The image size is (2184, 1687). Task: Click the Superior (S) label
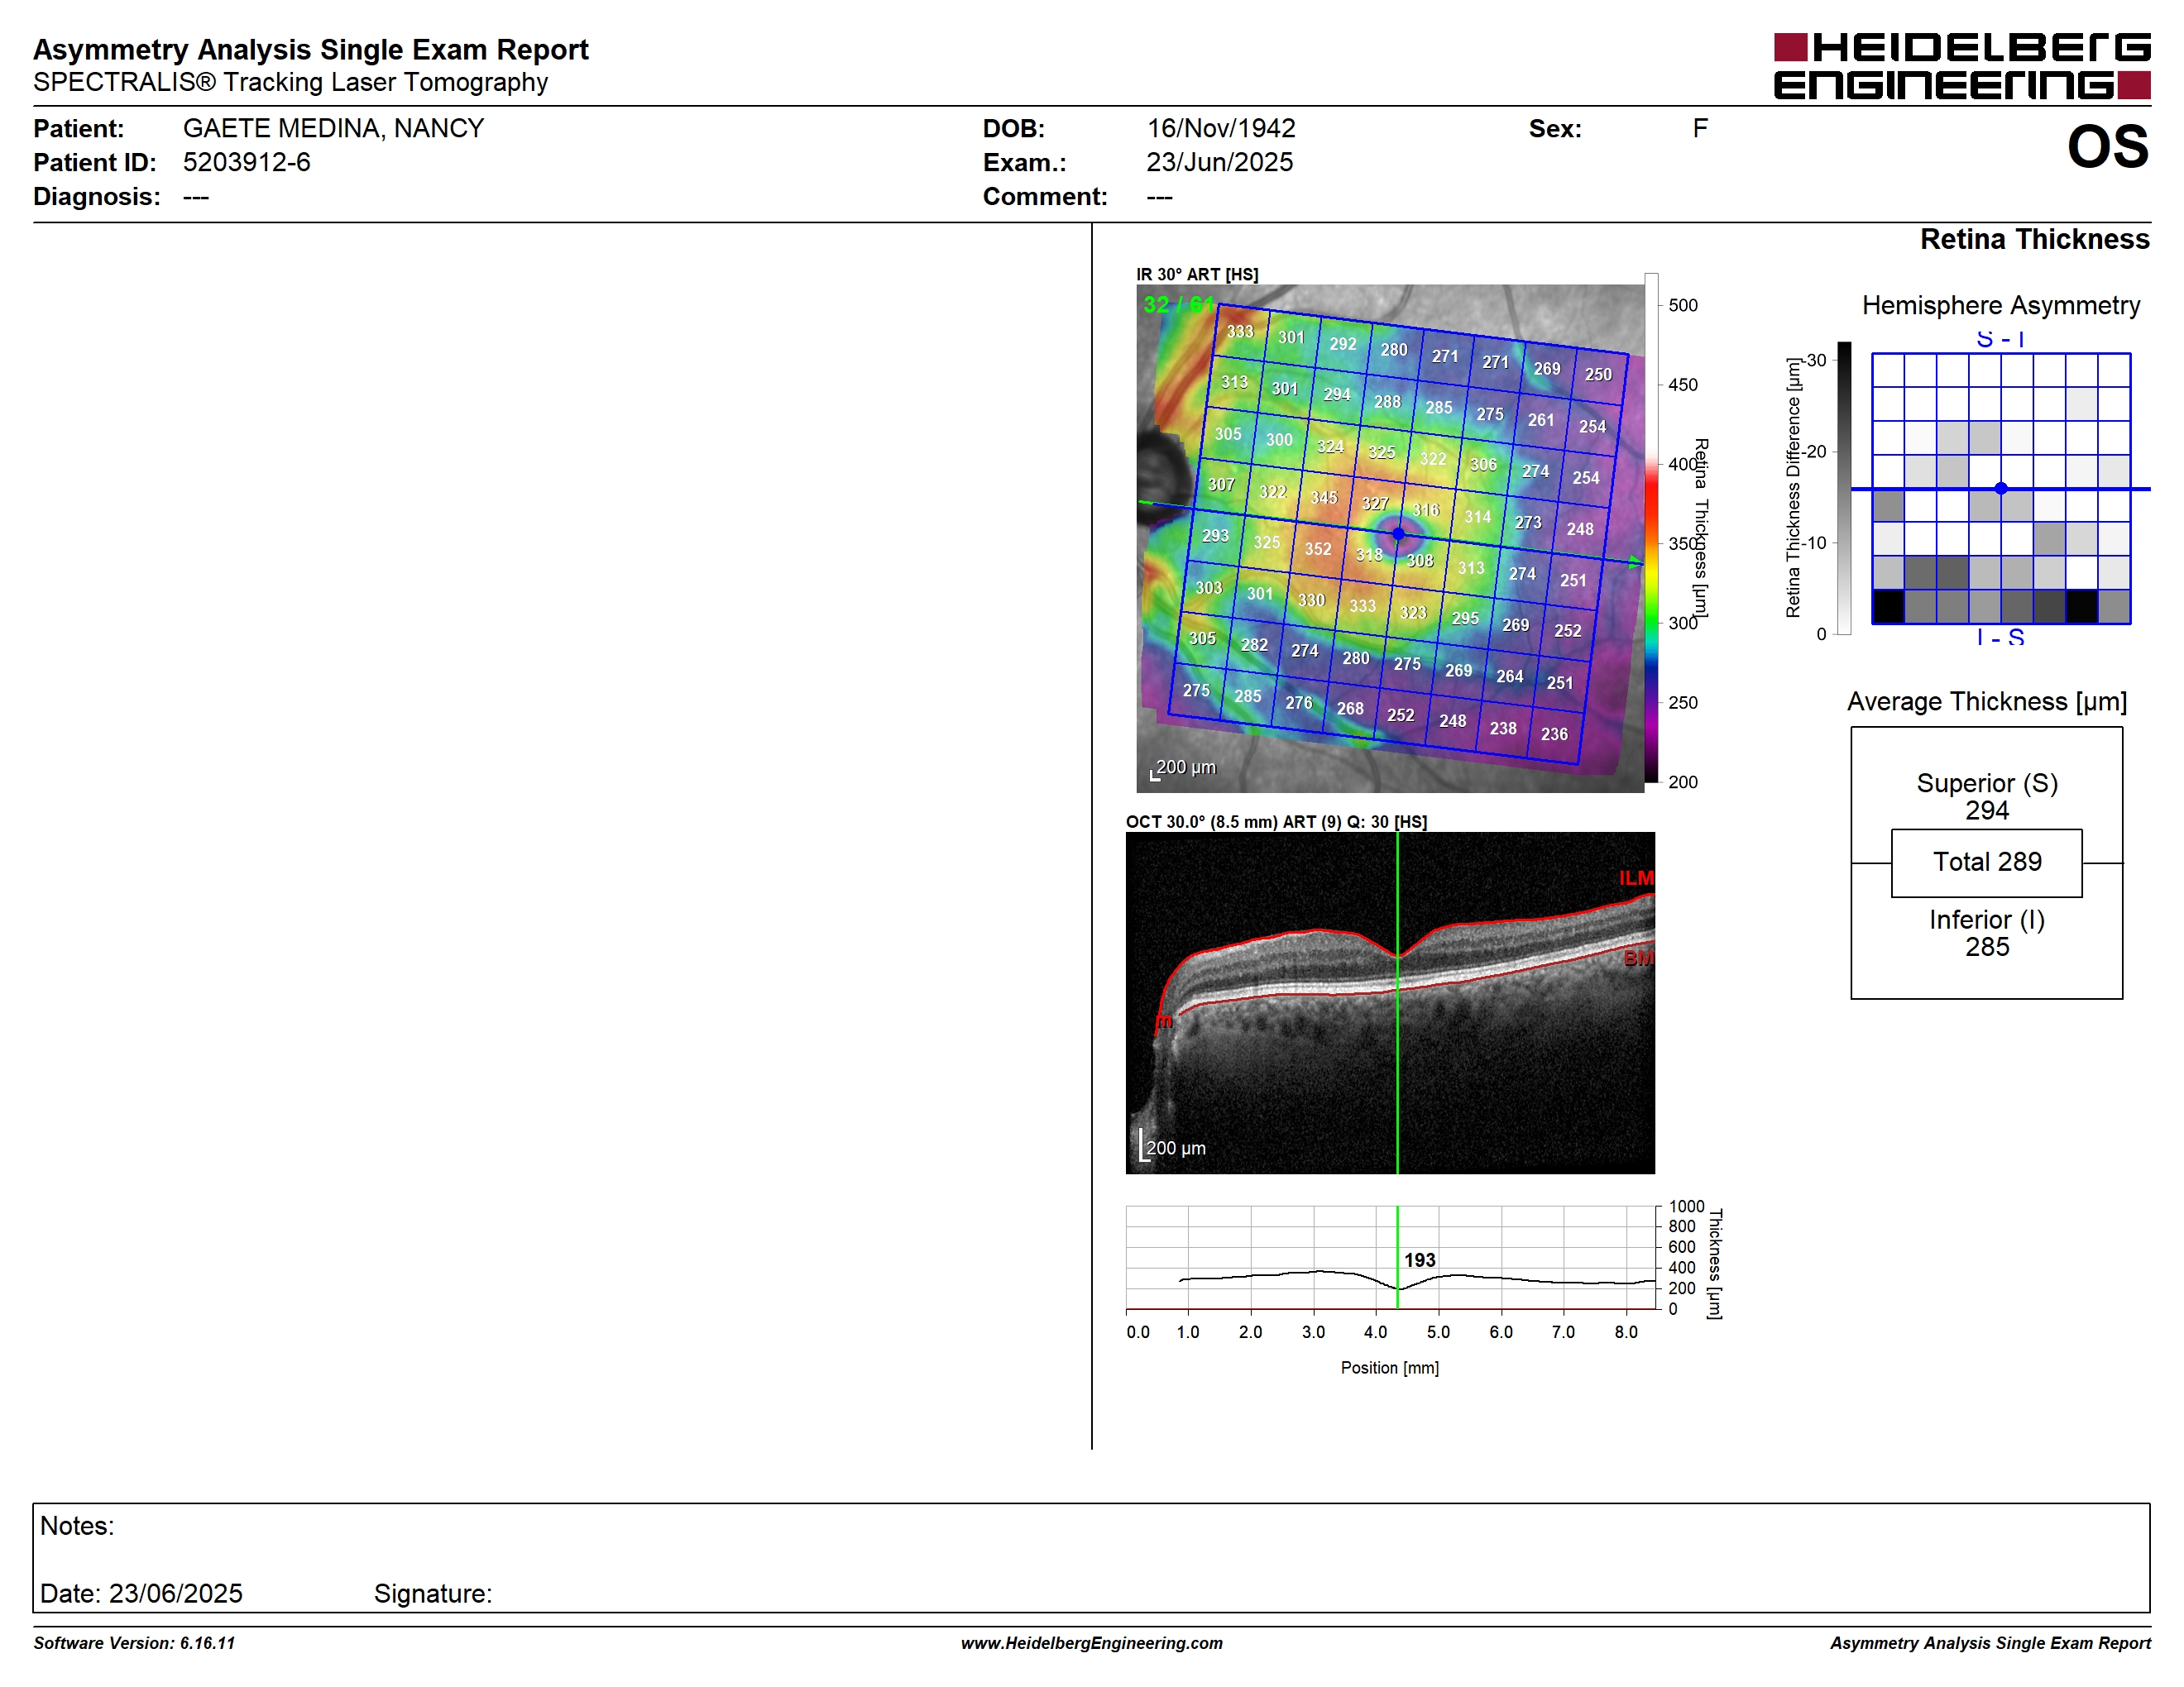pyautogui.click(x=1986, y=782)
